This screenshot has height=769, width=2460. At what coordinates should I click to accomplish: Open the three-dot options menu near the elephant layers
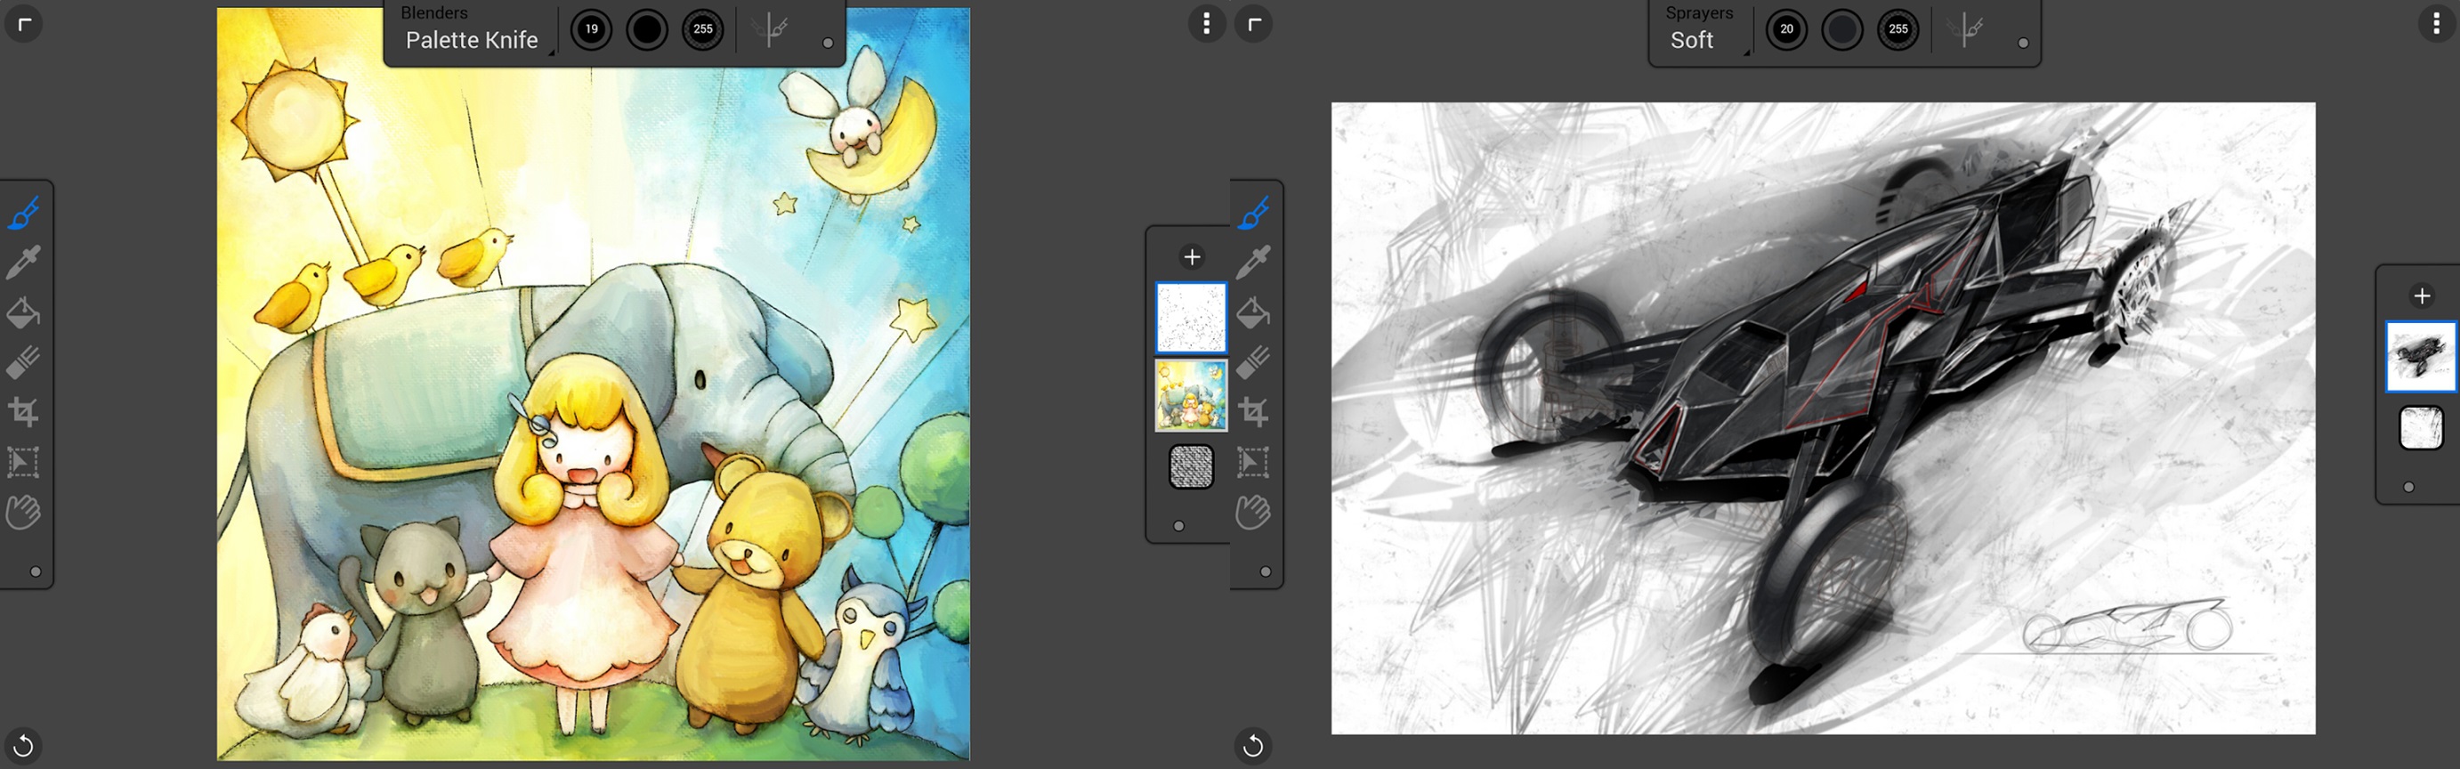(1206, 23)
